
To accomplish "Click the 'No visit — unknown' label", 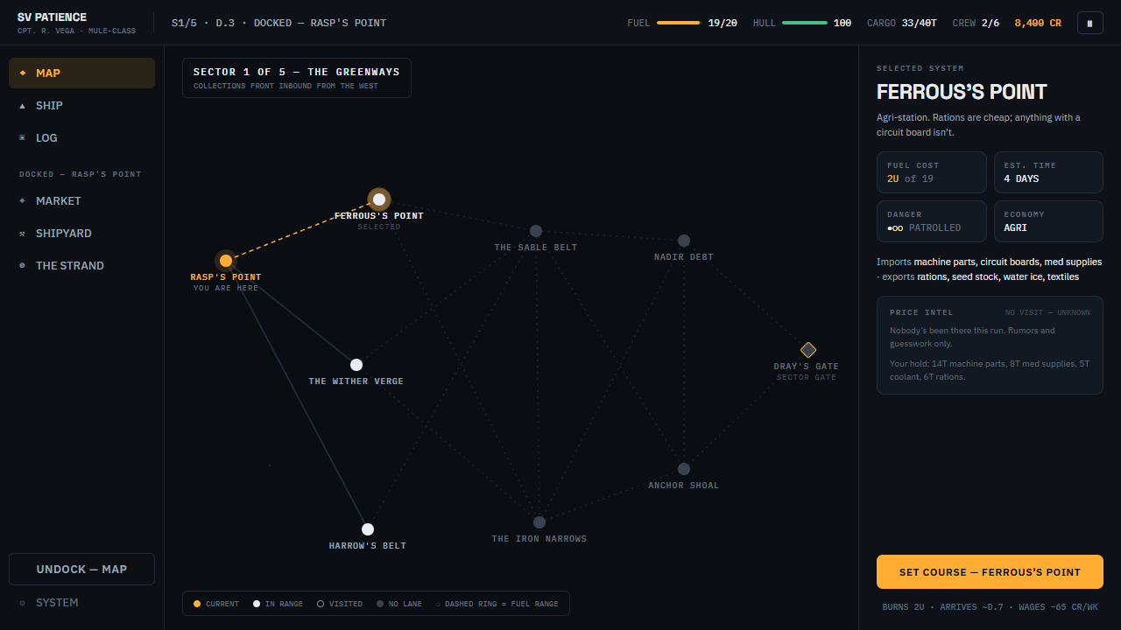I will [x=1047, y=312].
